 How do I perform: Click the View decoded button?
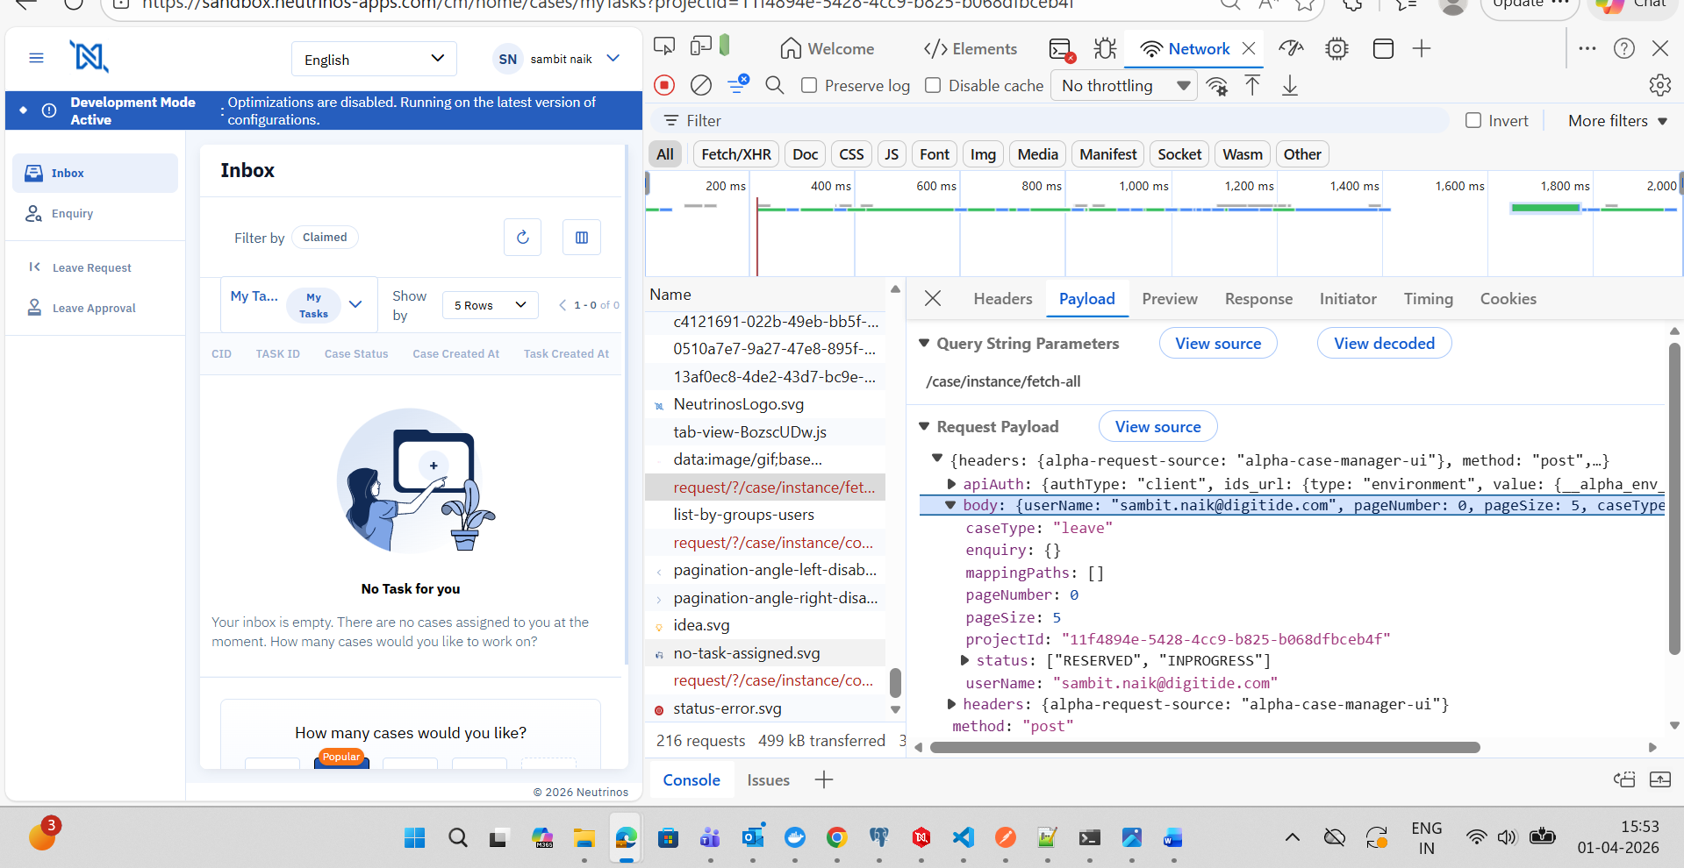[1384, 343]
